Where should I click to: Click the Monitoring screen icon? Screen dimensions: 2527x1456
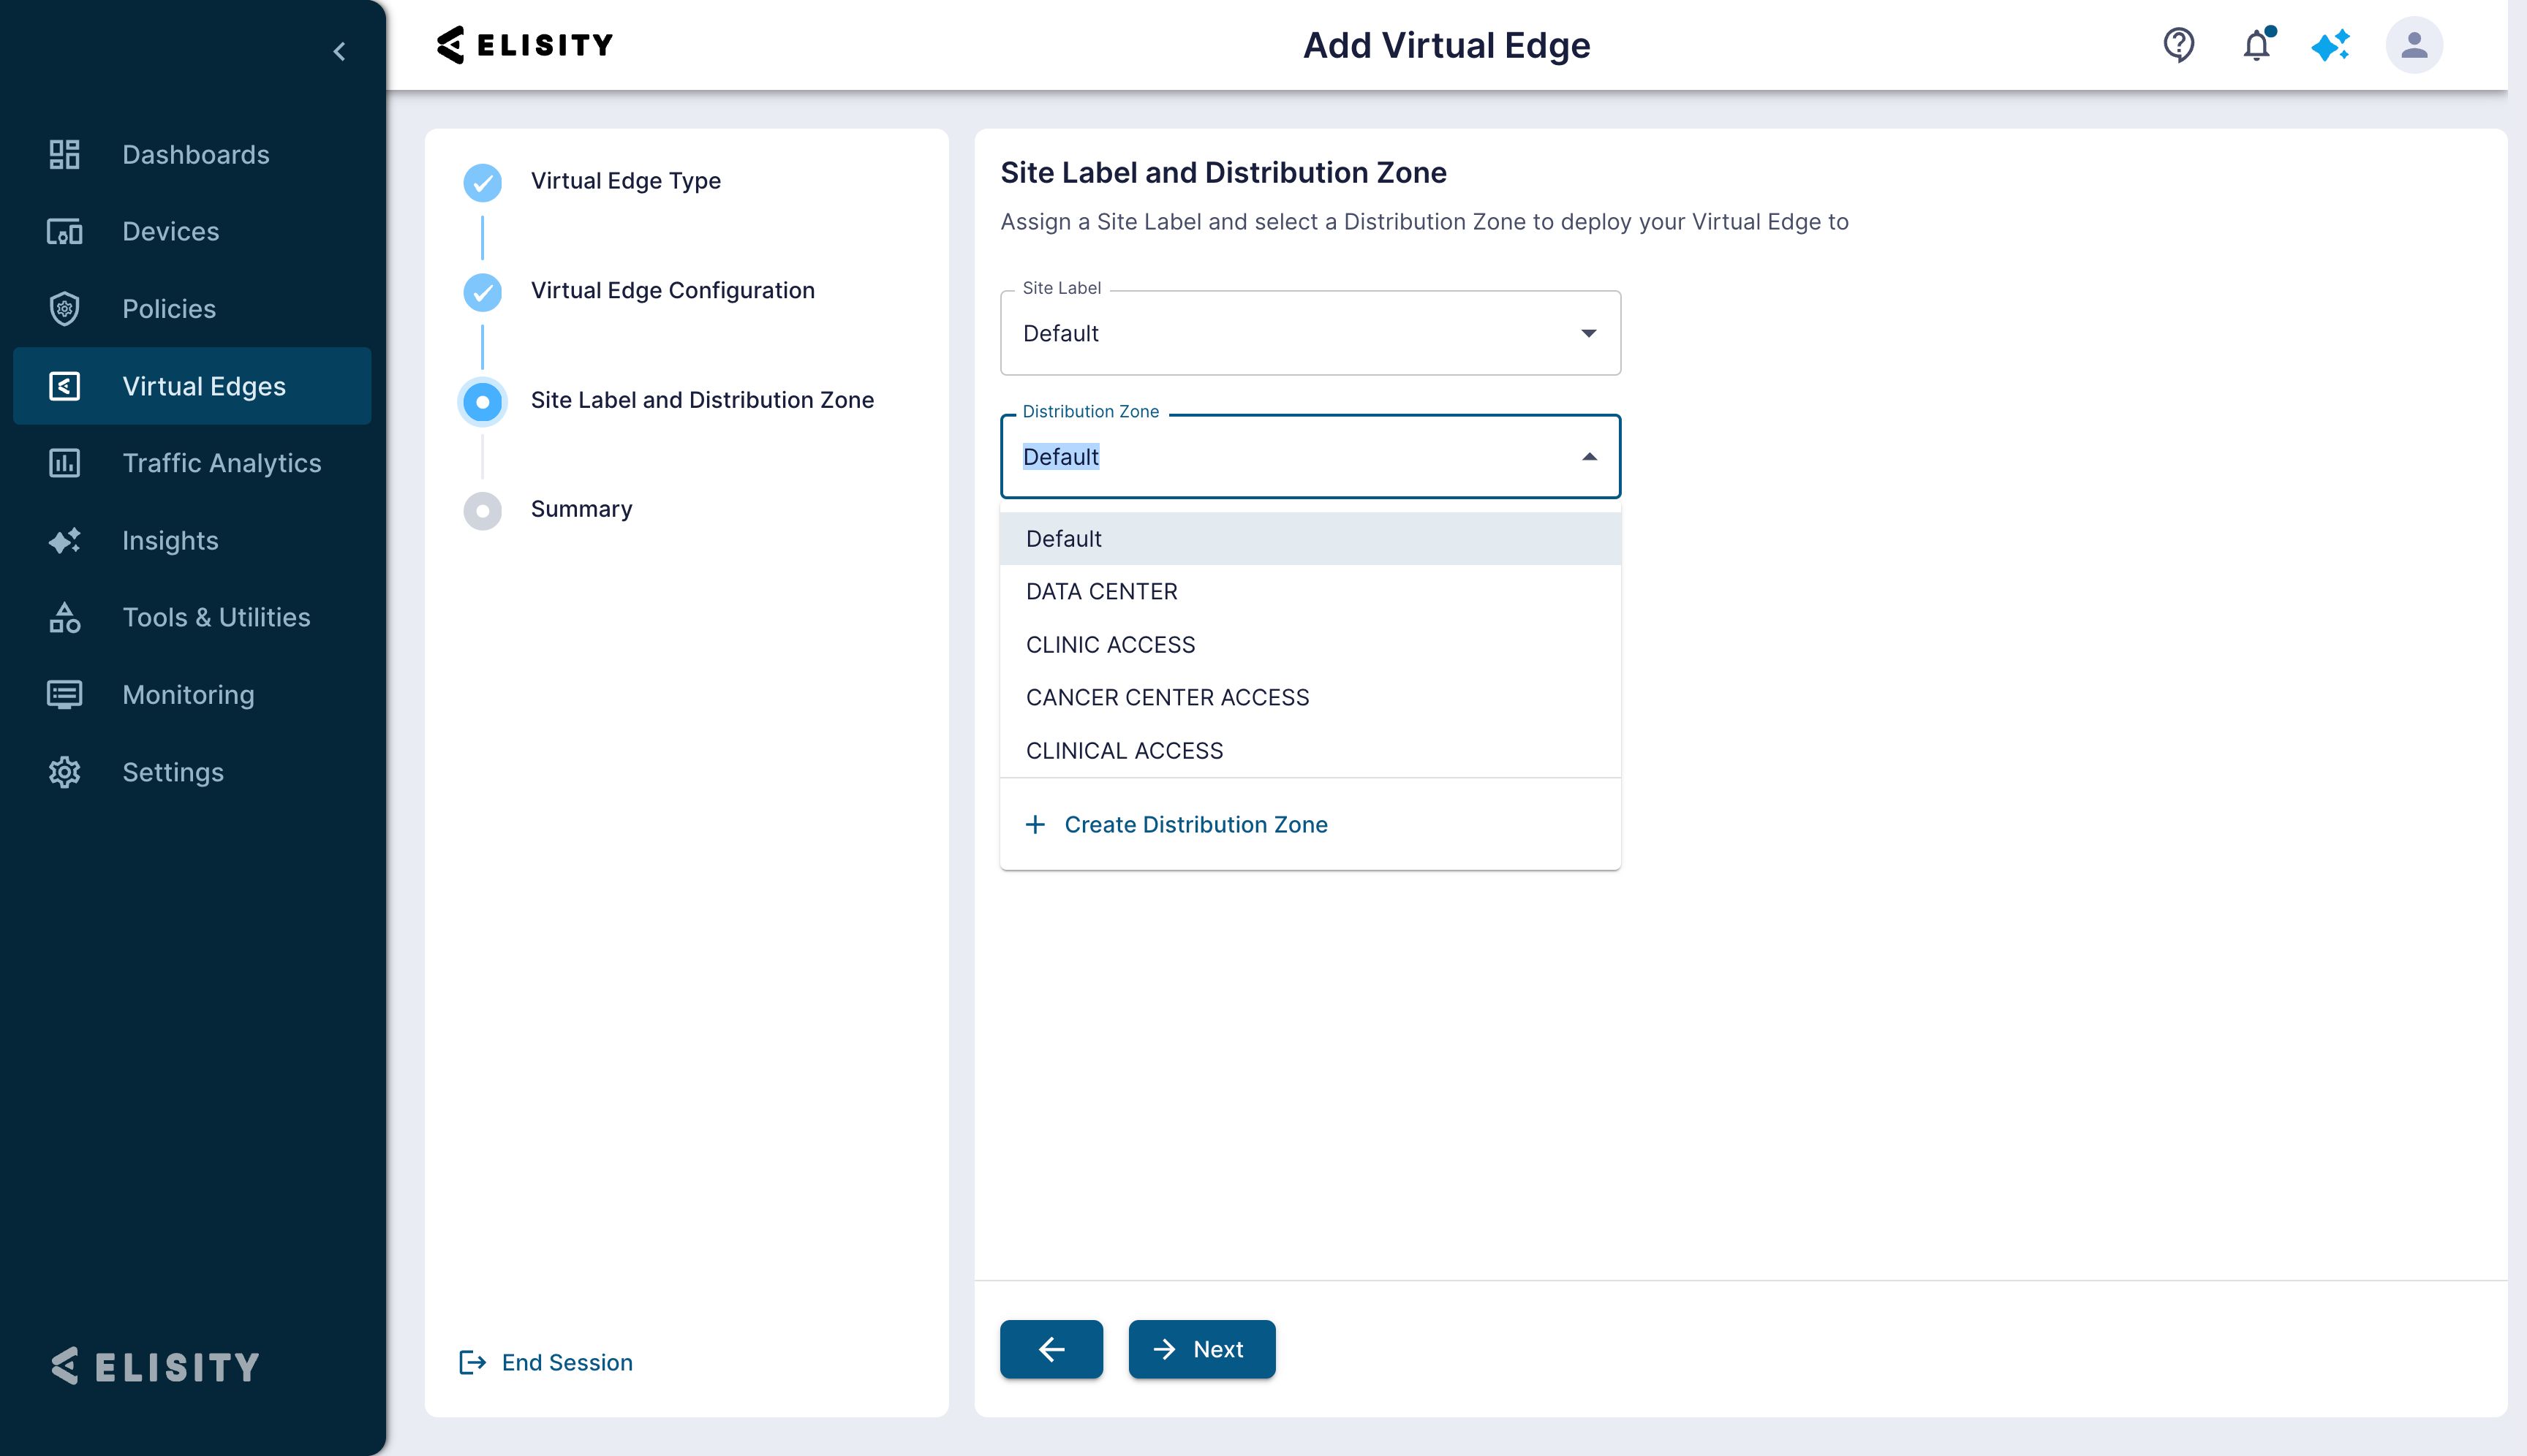click(x=65, y=694)
